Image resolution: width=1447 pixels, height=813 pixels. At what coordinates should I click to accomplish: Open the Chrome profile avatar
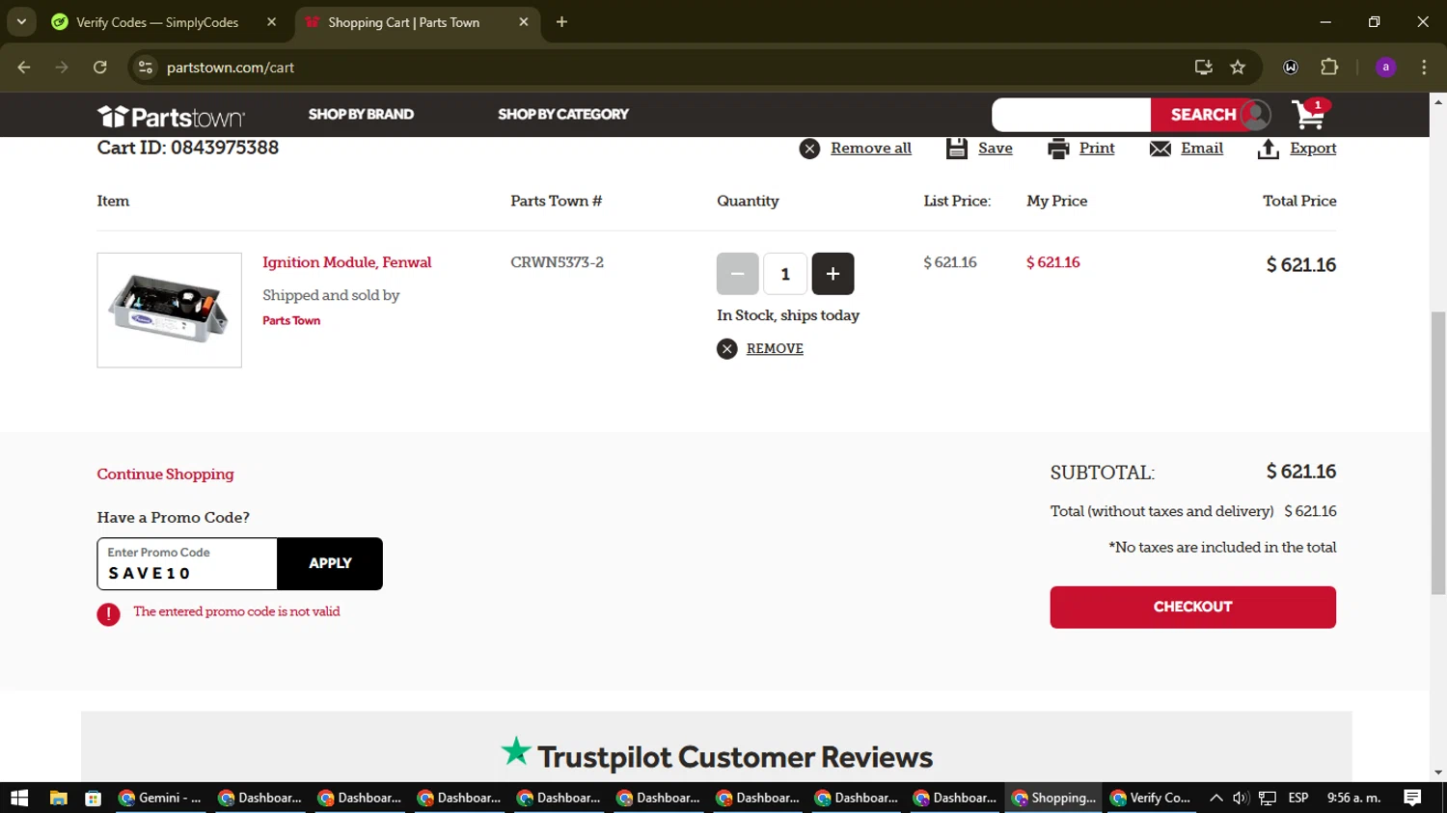pos(1385,68)
